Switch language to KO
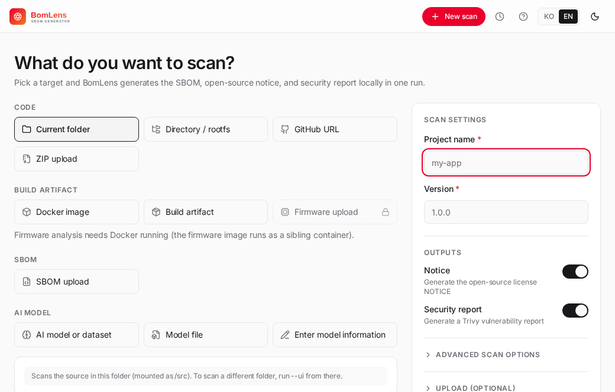615x392 pixels. [x=549, y=17]
